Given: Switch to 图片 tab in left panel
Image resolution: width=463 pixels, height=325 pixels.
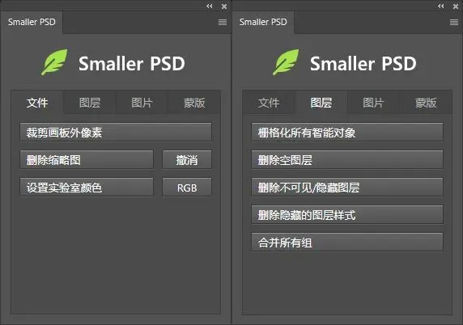Looking at the screenshot, I should click(142, 103).
